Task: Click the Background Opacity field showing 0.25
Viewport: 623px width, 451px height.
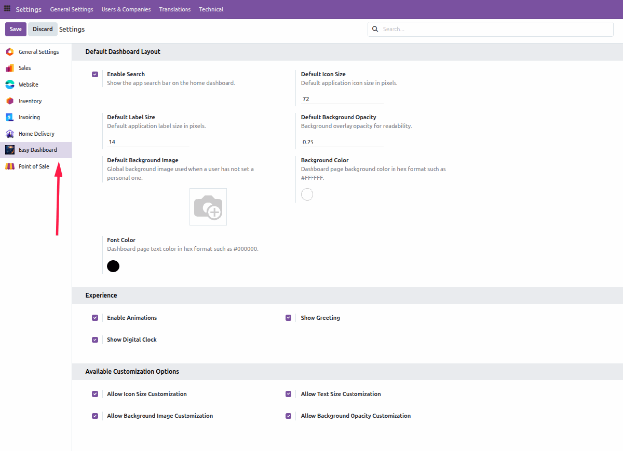Action: click(x=342, y=142)
